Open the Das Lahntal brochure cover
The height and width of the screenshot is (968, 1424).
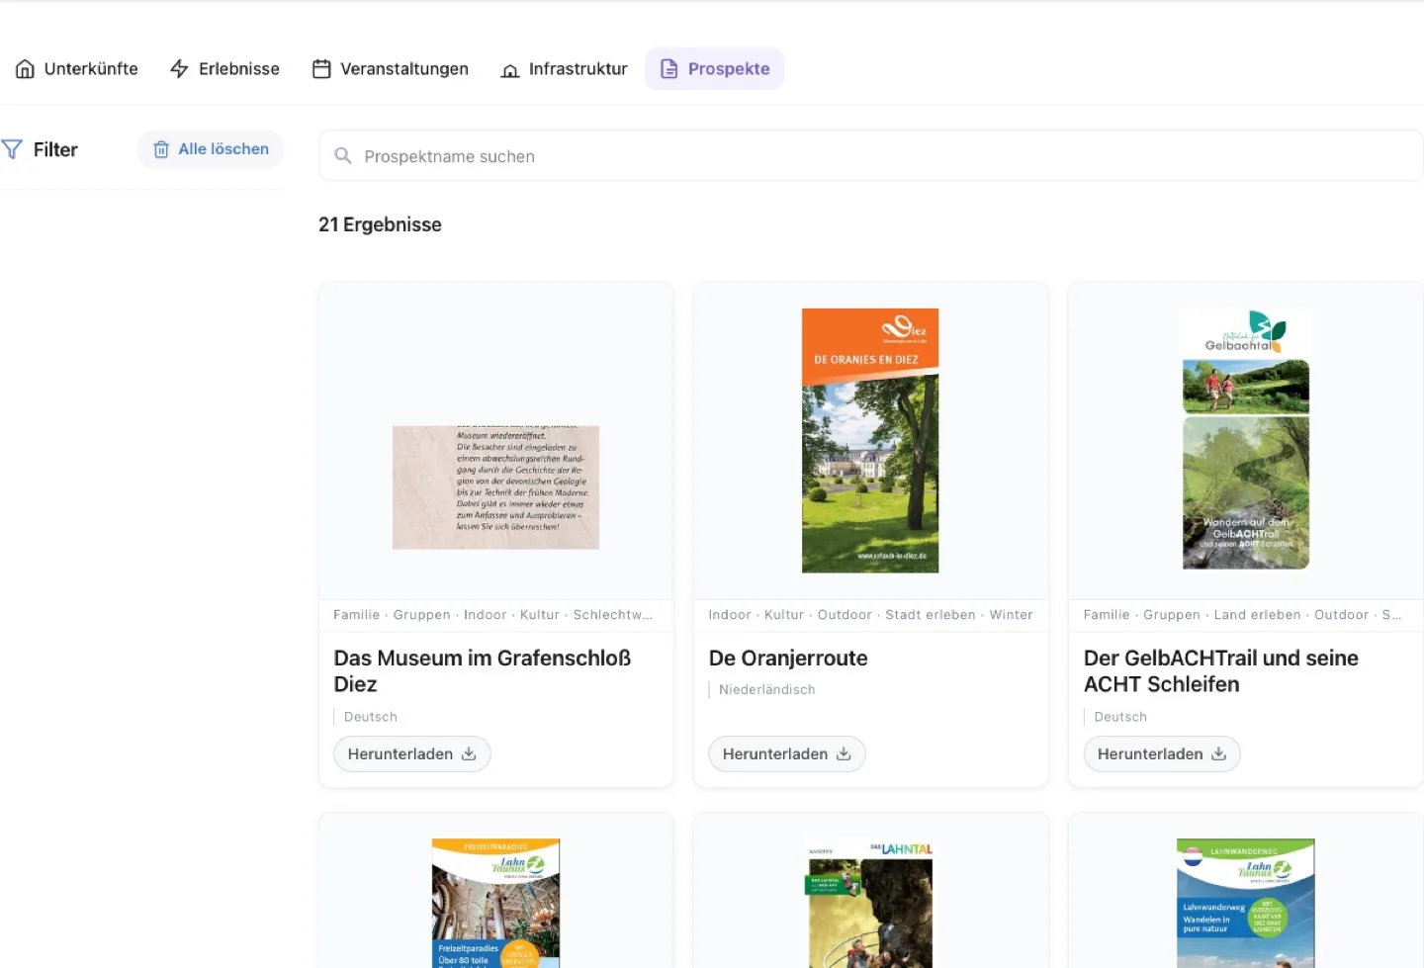(x=870, y=904)
